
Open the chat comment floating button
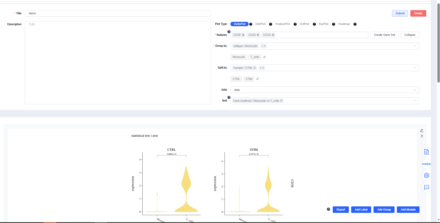(426, 187)
